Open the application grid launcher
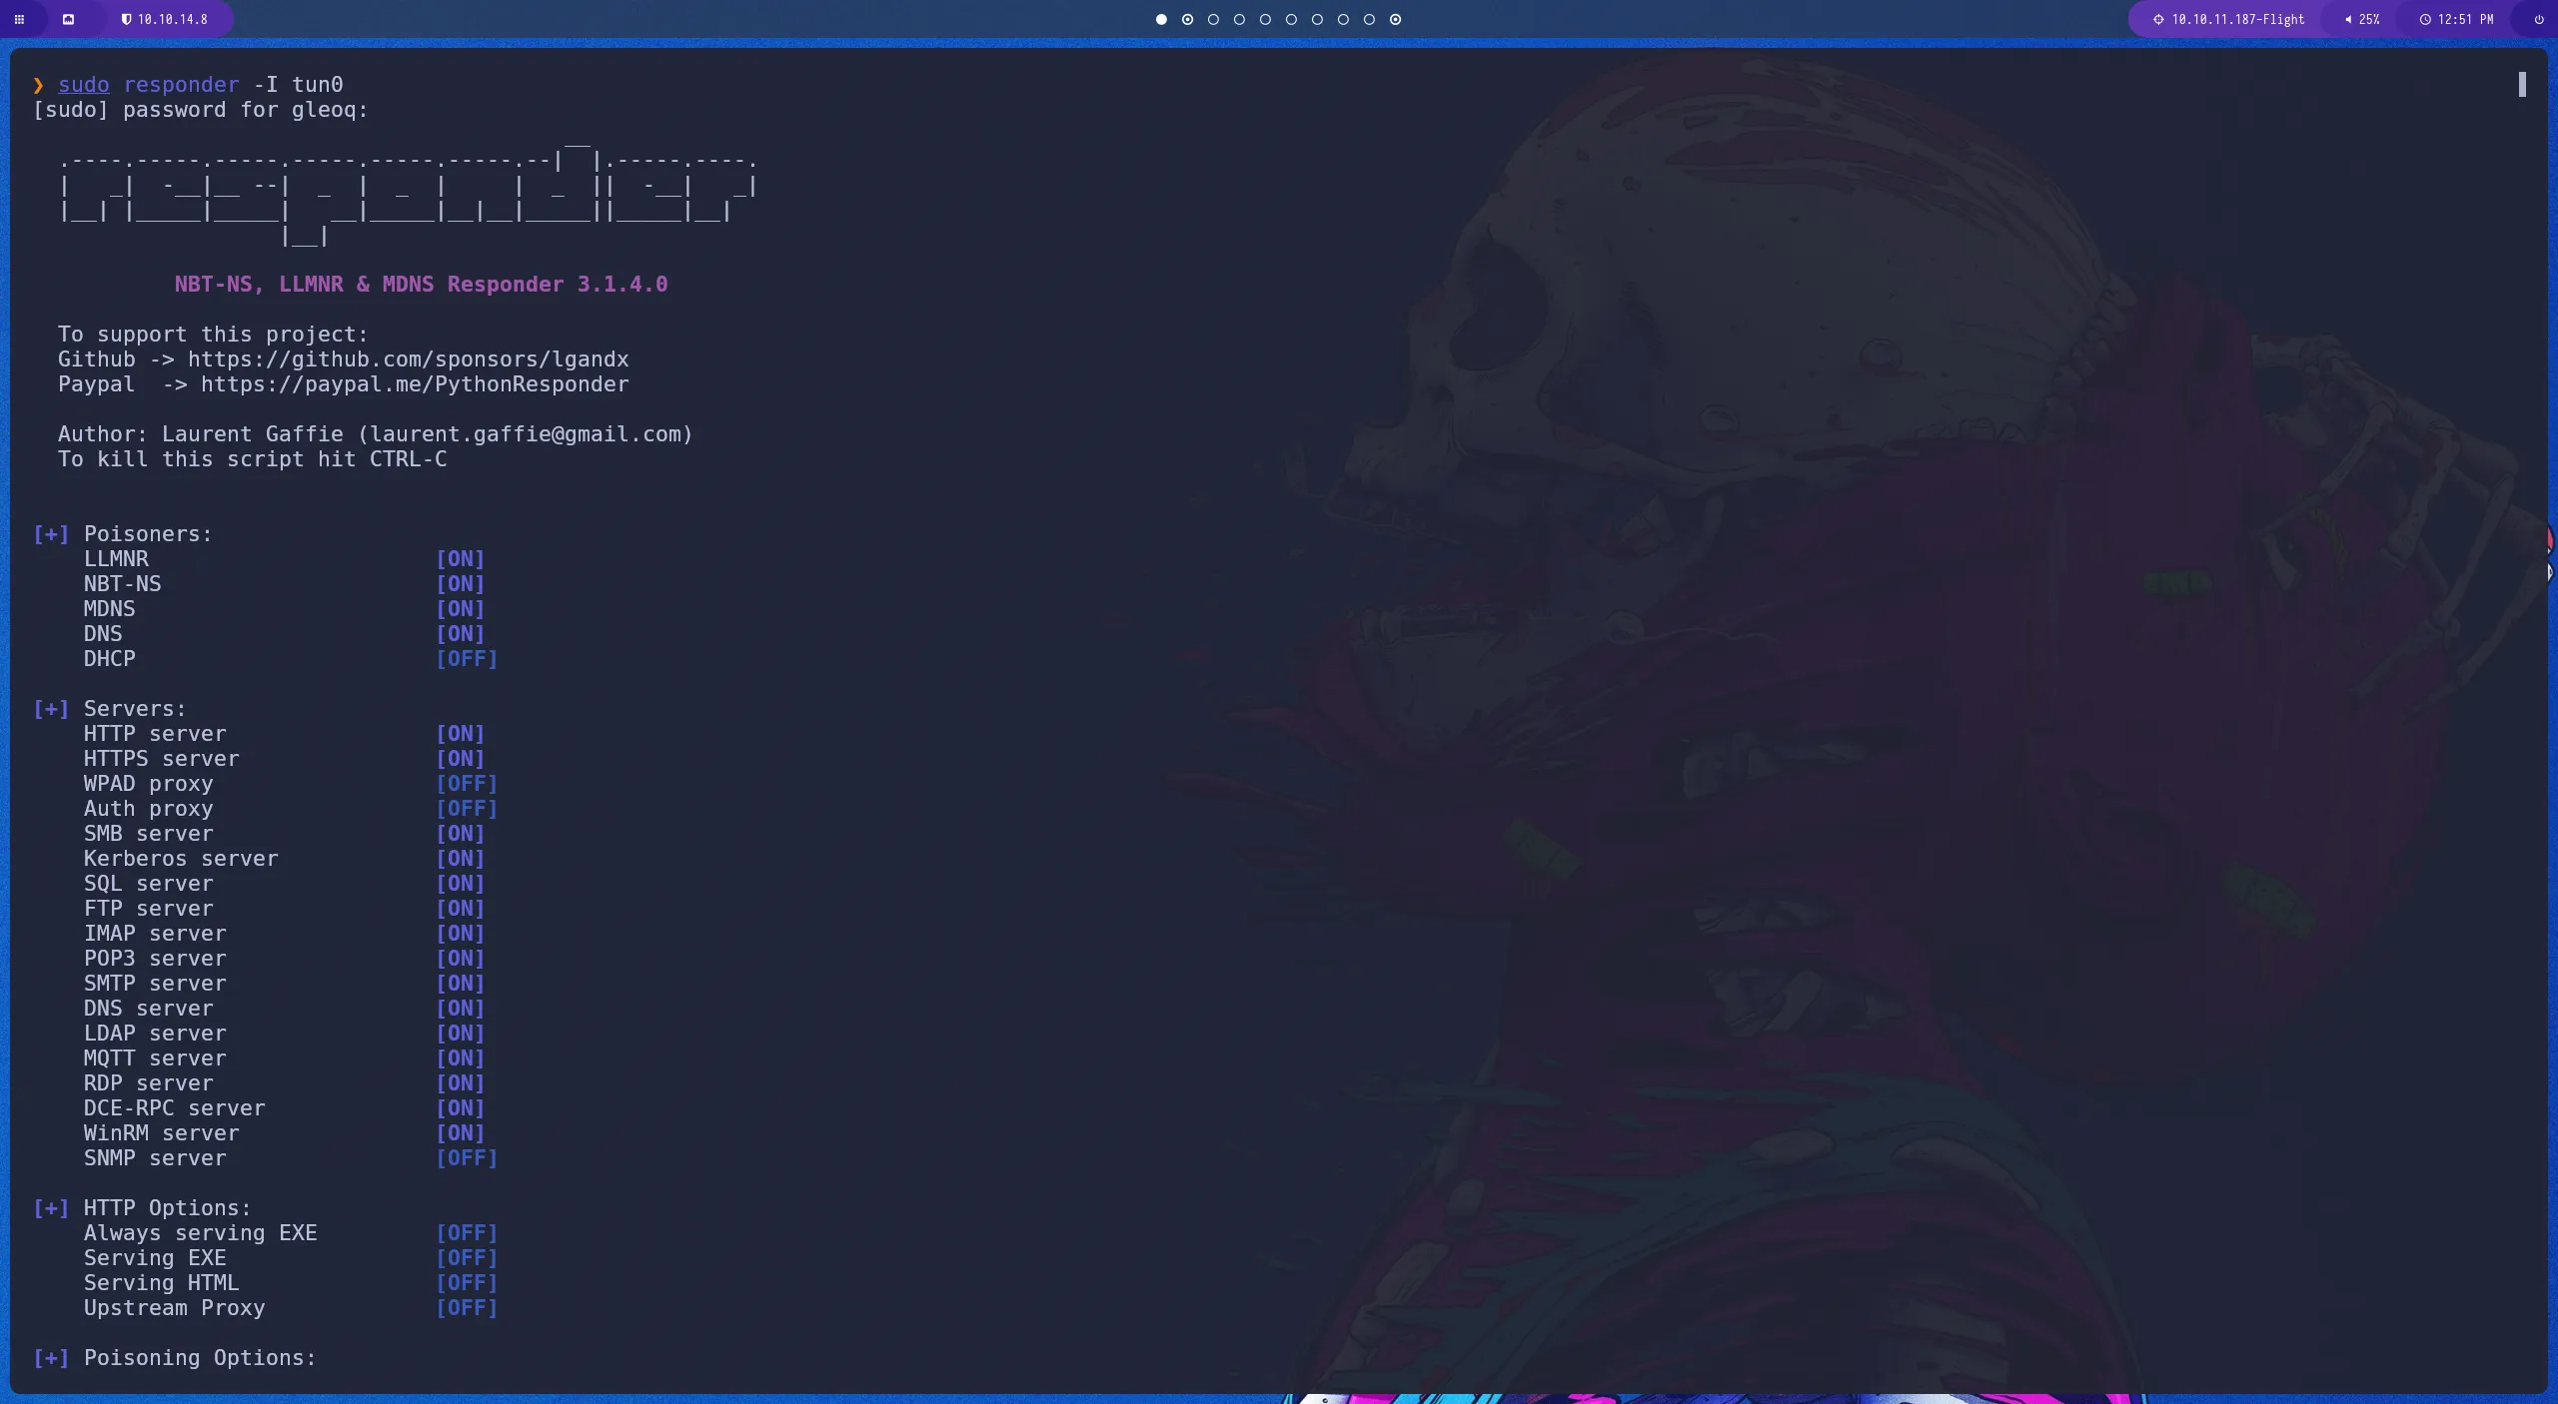Screen dimensions: 2558x1404 coord(18,19)
